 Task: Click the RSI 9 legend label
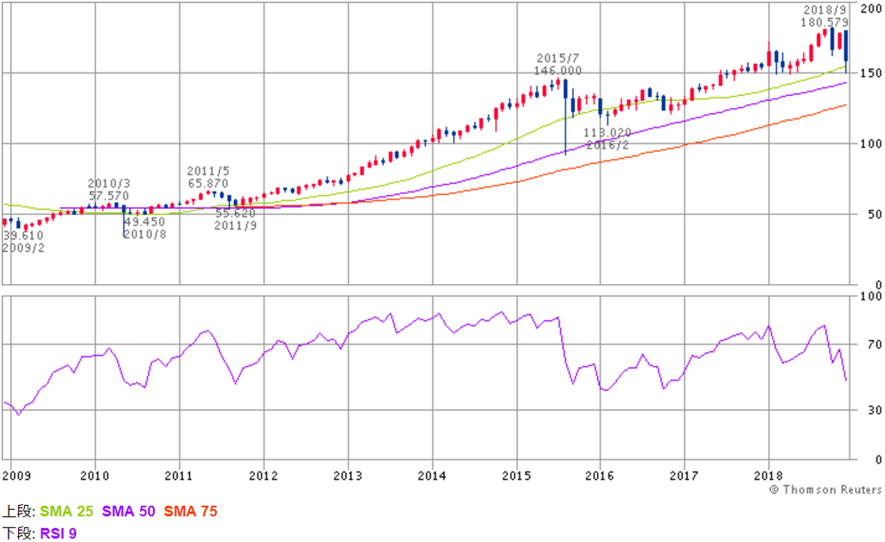point(58,533)
